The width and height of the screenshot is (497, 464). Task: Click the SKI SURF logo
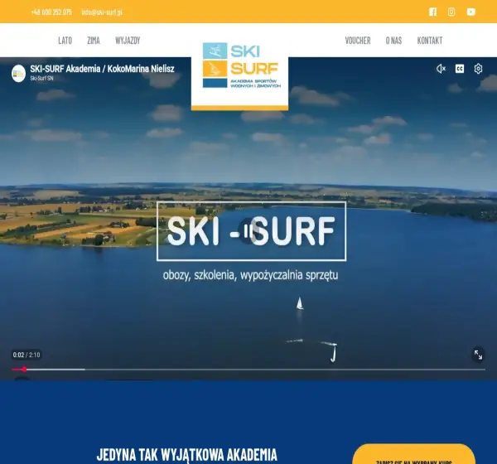click(240, 65)
